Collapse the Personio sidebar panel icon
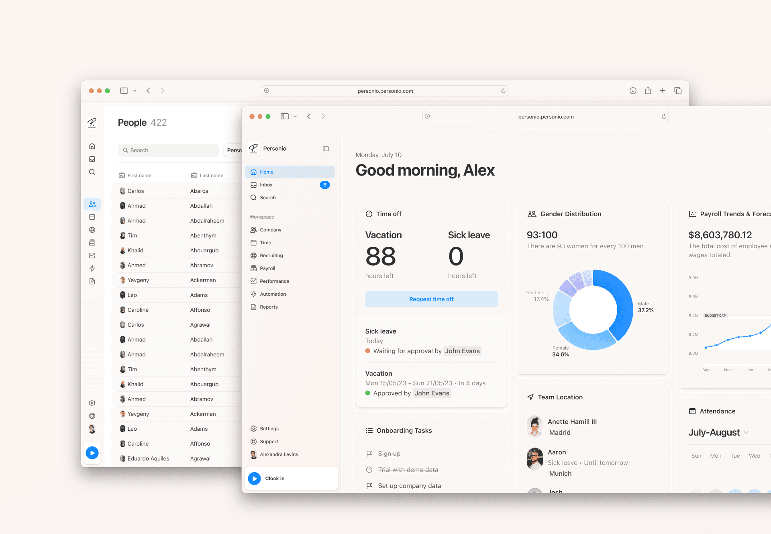Viewport: 771px width, 534px height. (x=326, y=149)
